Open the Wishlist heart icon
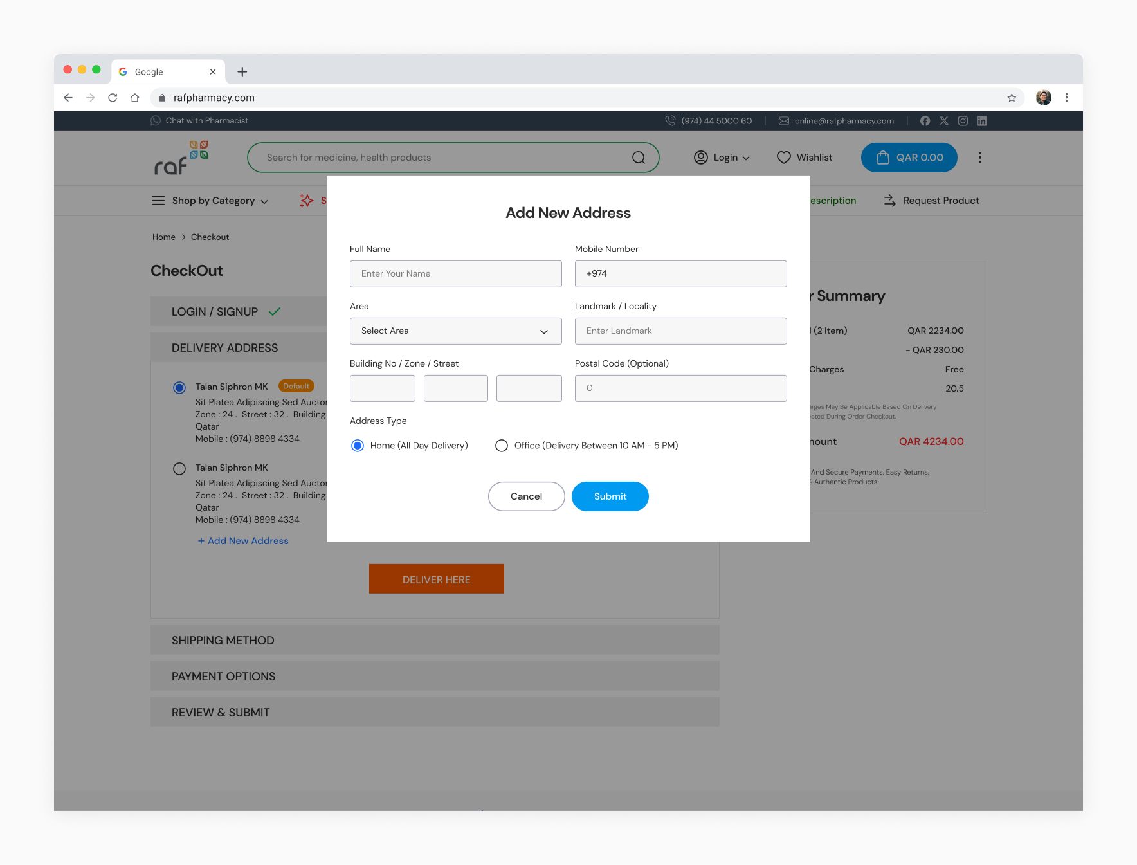This screenshot has height=865, width=1137. click(784, 157)
